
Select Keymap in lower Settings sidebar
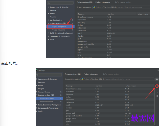tap(41, 82)
